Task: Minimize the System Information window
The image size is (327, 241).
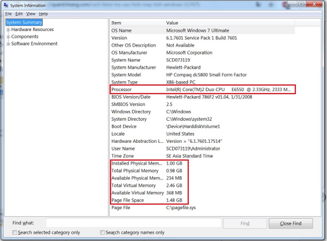Action: [x=291, y=4]
